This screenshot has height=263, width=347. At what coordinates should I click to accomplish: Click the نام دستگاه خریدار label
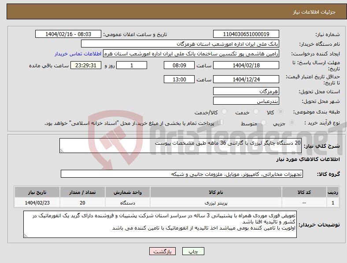[319, 44]
